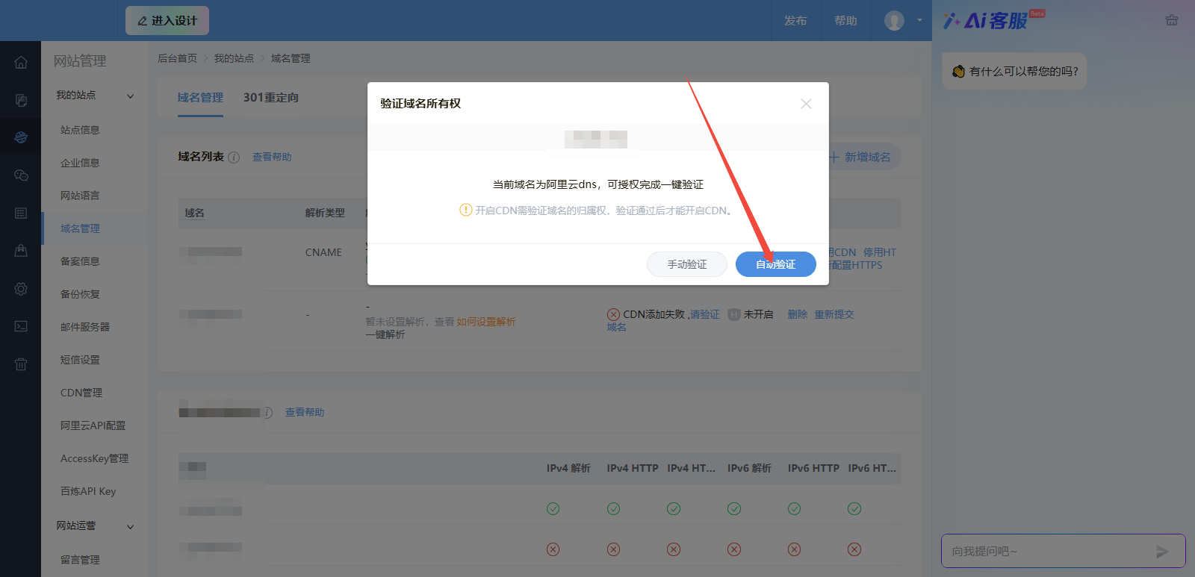This screenshot has height=577, width=1195.
Task: Open the trash bin icon in left rail
Action: [21, 364]
